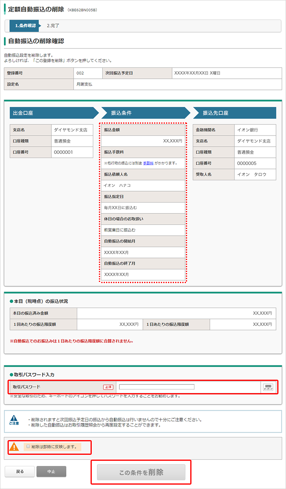Click the 毎月XX日に振込む value
This screenshot has height=489, width=286.
point(120,208)
